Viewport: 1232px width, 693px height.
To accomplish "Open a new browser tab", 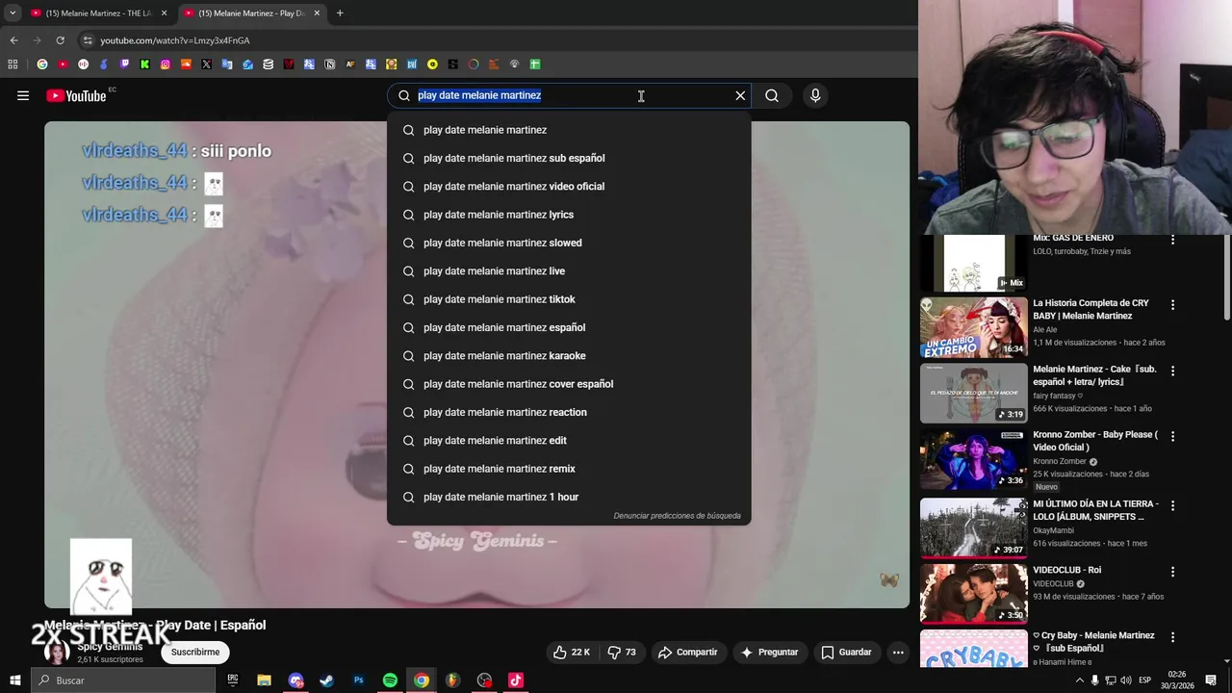I will [340, 13].
